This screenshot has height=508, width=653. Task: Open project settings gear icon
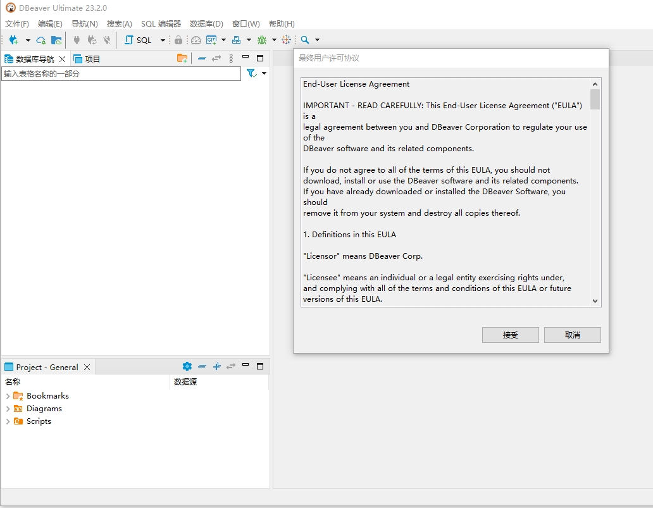(x=187, y=366)
